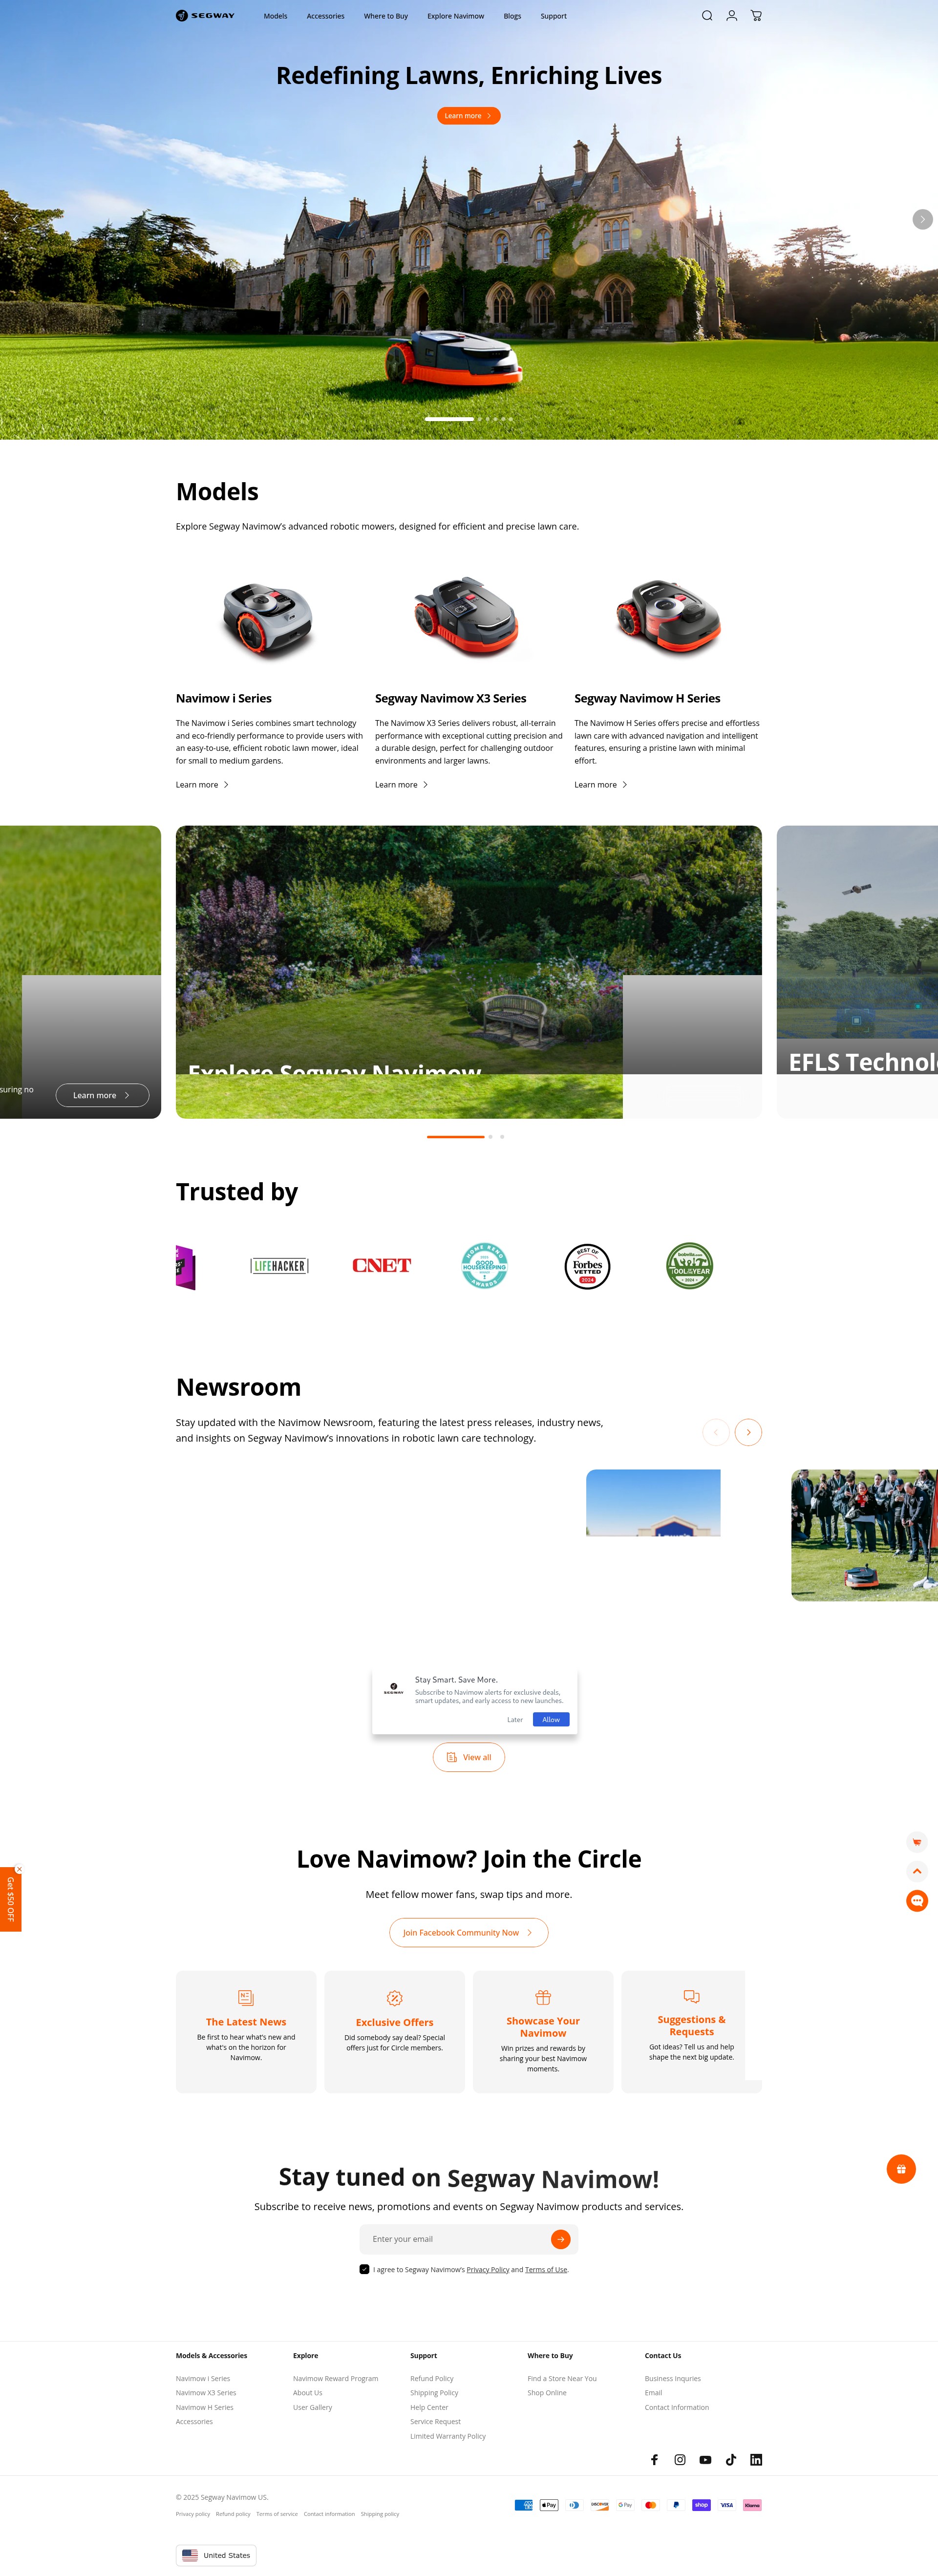
Task: Open the YouTube social icon
Action: click(x=705, y=2459)
